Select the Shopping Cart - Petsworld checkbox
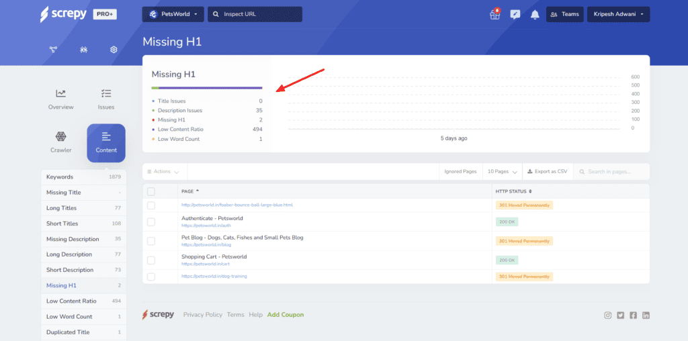The height and width of the screenshot is (341, 688). pos(151,259)
